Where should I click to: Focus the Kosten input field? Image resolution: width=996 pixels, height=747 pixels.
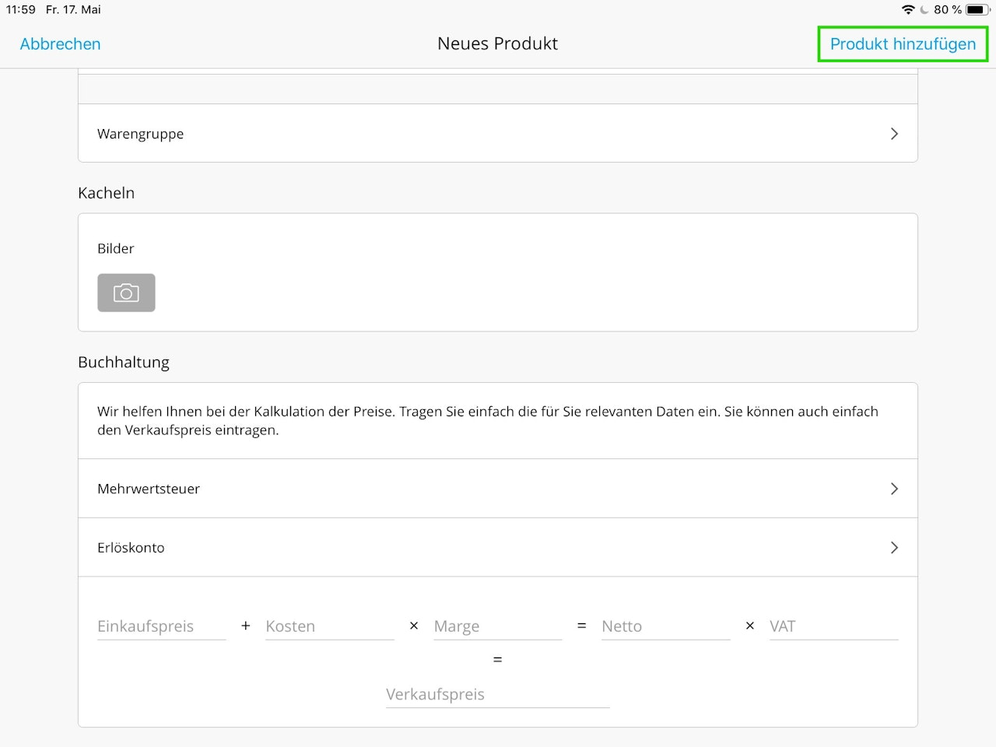tap(329, 626)
